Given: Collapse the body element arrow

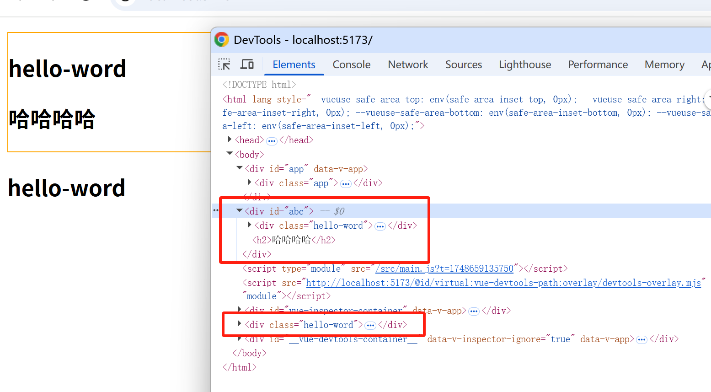Looking at the screenshot, I should [x=230, y=154].
